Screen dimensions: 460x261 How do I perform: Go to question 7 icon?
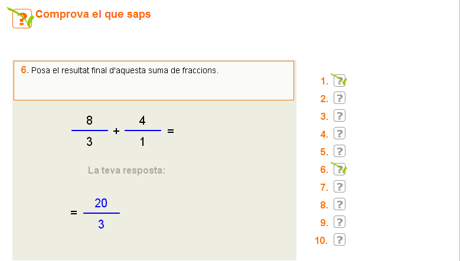coord(340,187)
